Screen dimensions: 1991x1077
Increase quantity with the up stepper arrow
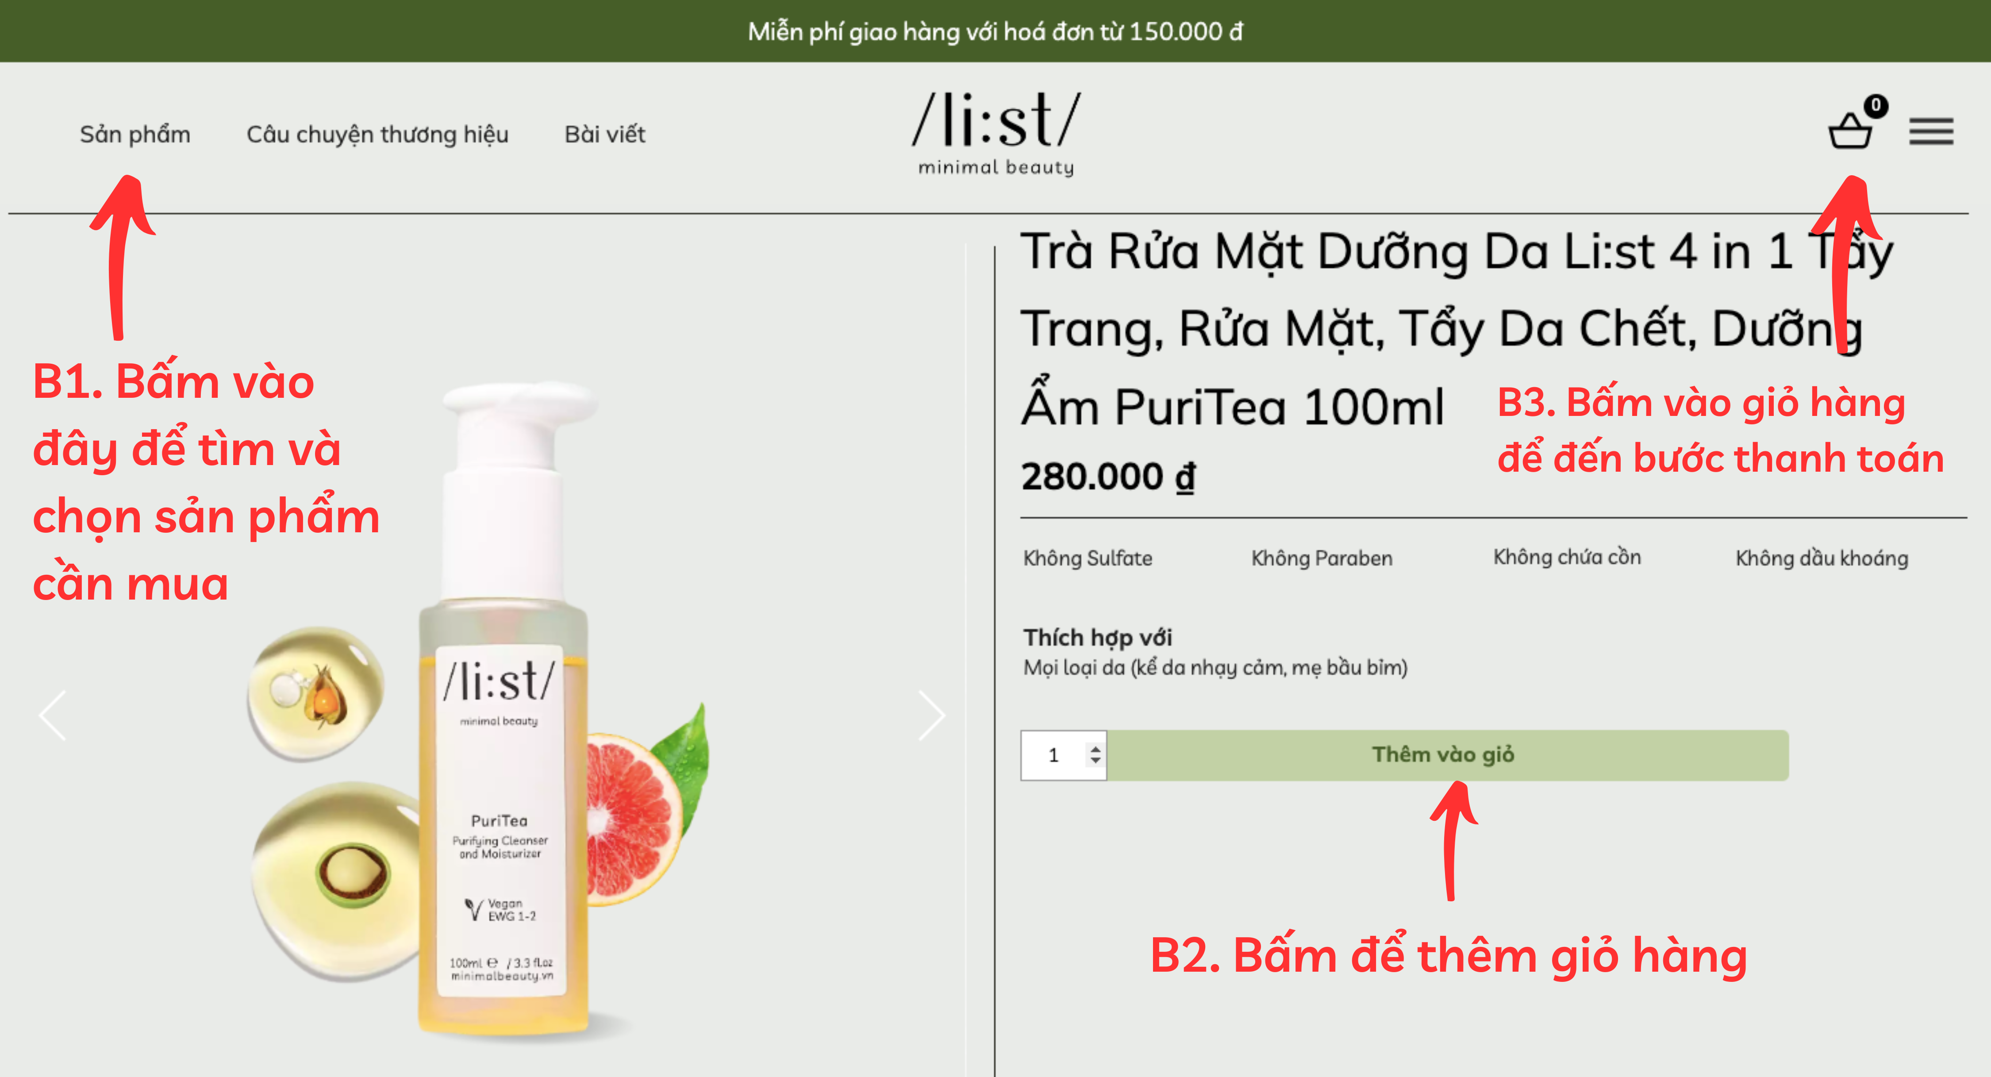(1095, 748)
